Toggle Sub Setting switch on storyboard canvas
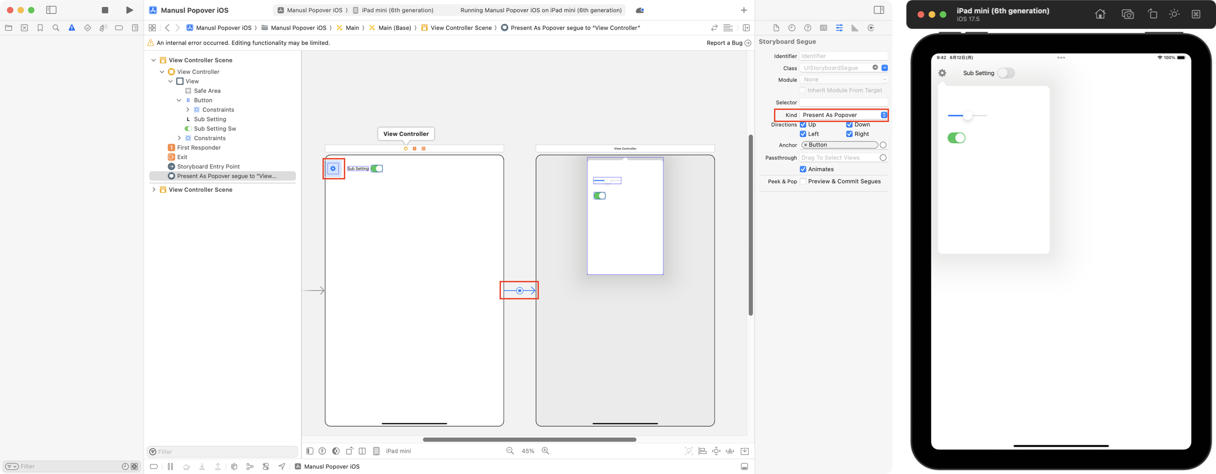This screenshot has height=474, width=1216. pos(377,169)
